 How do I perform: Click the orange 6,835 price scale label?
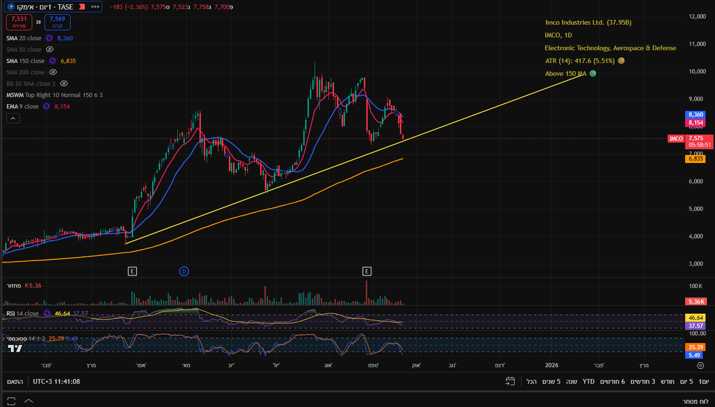tap(696, 159)
